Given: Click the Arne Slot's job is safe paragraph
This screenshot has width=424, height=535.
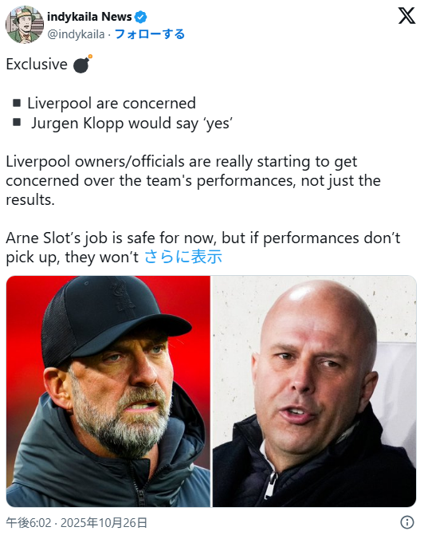Looking at the screenshot, I should click(203, 247).
